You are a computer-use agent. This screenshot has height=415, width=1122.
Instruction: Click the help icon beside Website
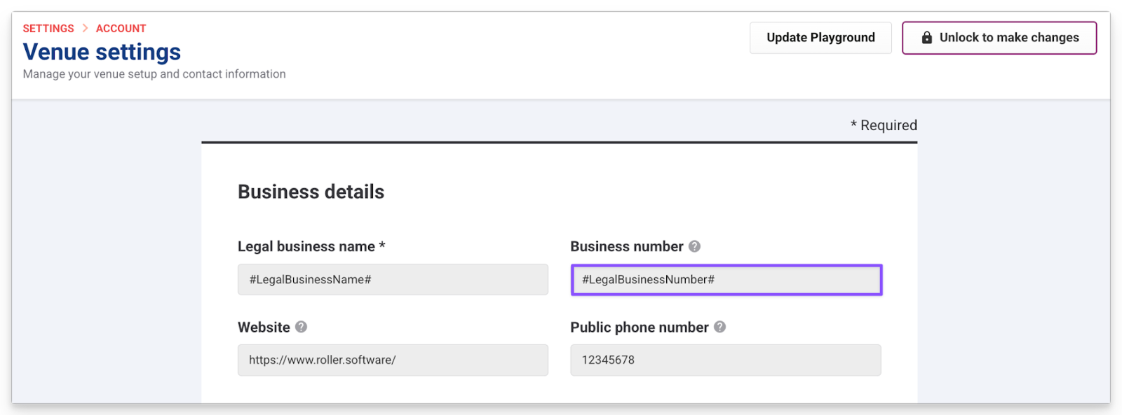click(300, 327)
